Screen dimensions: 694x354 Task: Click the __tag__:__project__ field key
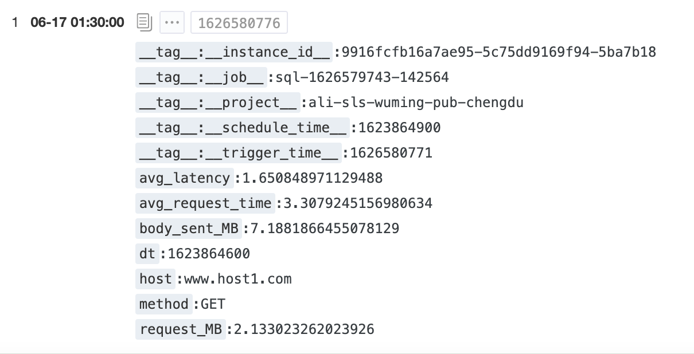(x=218, y=103)
